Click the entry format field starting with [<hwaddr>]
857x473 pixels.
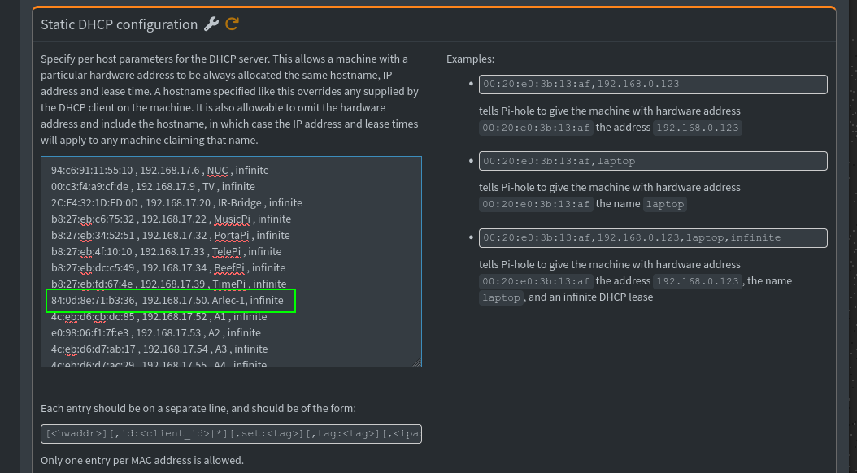coord(231,434)
